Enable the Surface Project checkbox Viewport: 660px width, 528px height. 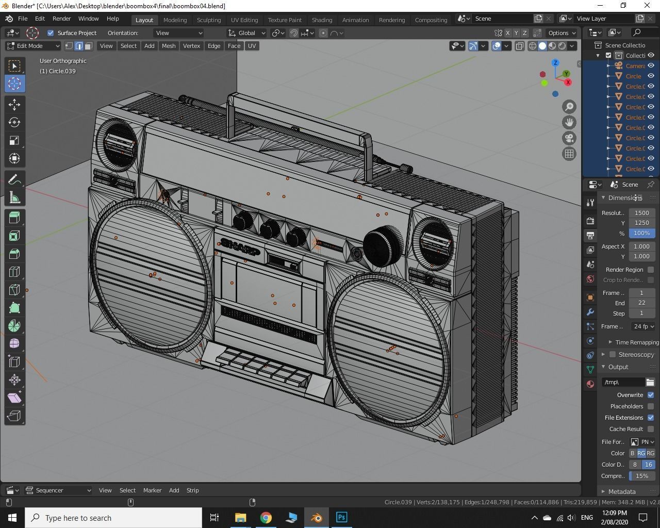pos(51,33)
